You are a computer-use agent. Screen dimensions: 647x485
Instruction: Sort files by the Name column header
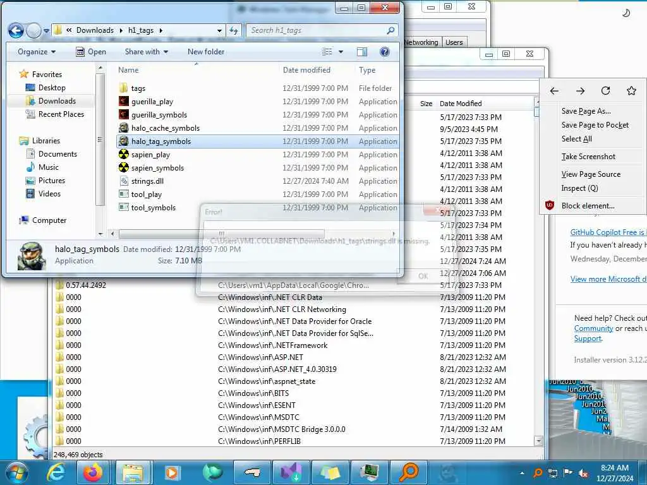[128, 69]
